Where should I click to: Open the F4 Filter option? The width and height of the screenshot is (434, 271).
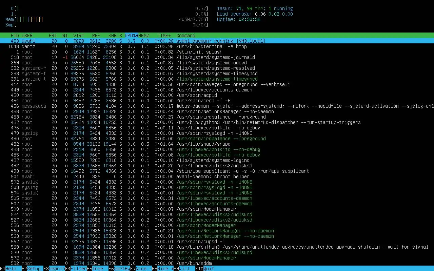click(76, 269)
